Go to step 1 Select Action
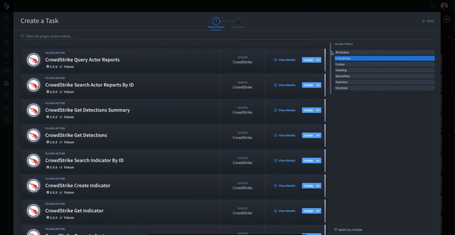The height and width of the screenshot is (235, 455). [216, 23]
